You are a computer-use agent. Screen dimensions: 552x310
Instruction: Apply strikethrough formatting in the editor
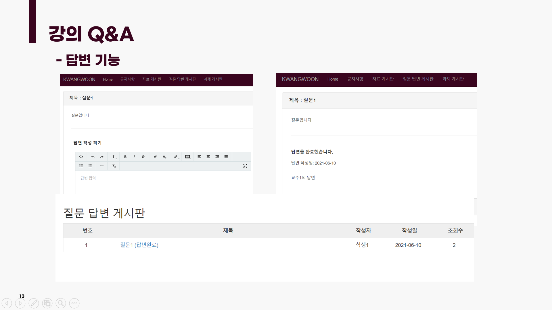pyautogui.click(x=143, y=156)
